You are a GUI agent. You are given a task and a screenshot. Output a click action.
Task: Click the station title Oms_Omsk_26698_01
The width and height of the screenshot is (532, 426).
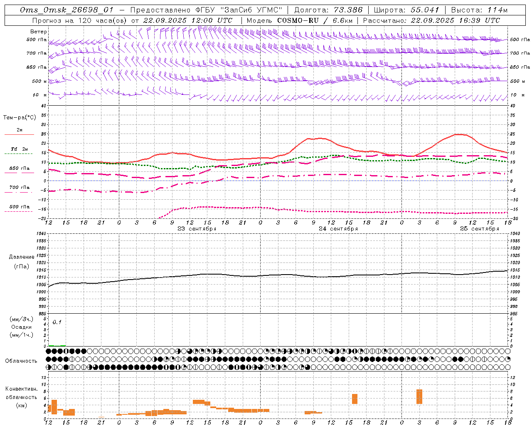click(66, 10)
